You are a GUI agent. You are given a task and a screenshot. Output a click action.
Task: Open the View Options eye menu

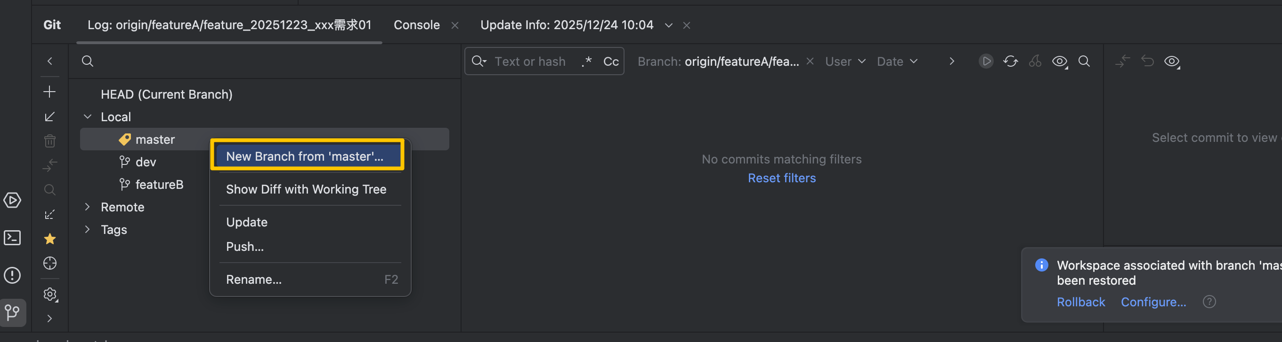[x=1060, y=62]
